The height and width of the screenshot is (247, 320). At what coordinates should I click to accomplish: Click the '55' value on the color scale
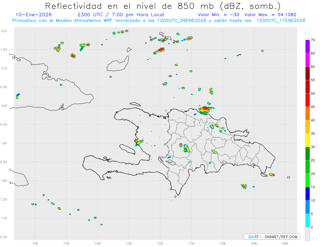click(313, 80)
